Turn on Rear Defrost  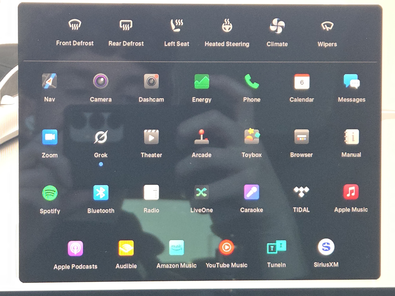click(126, 25)
